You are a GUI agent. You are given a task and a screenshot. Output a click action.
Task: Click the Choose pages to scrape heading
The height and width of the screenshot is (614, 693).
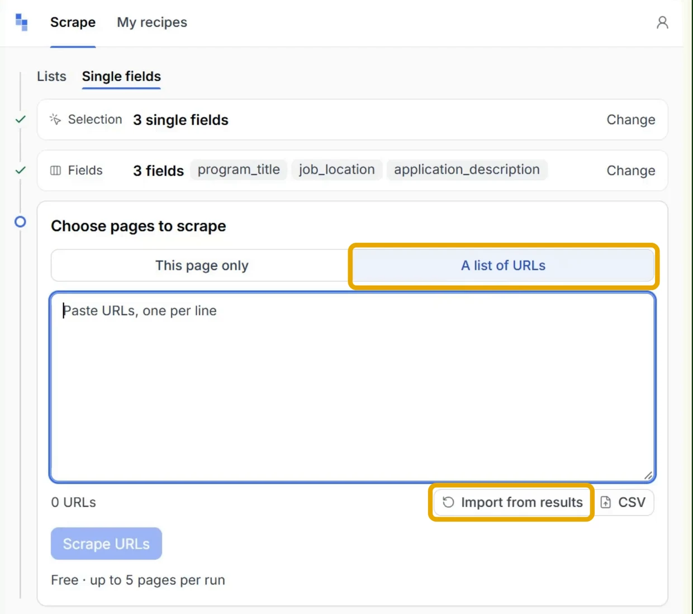click(139, 226)
